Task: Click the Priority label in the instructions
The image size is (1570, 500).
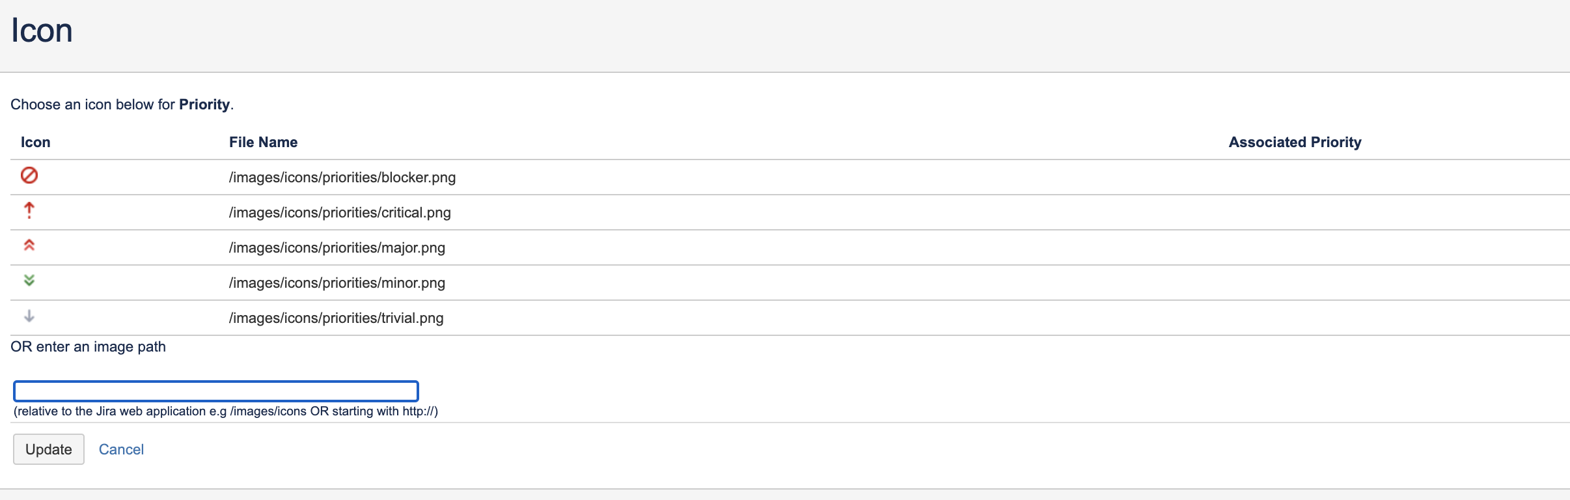Action: [205, 104]
